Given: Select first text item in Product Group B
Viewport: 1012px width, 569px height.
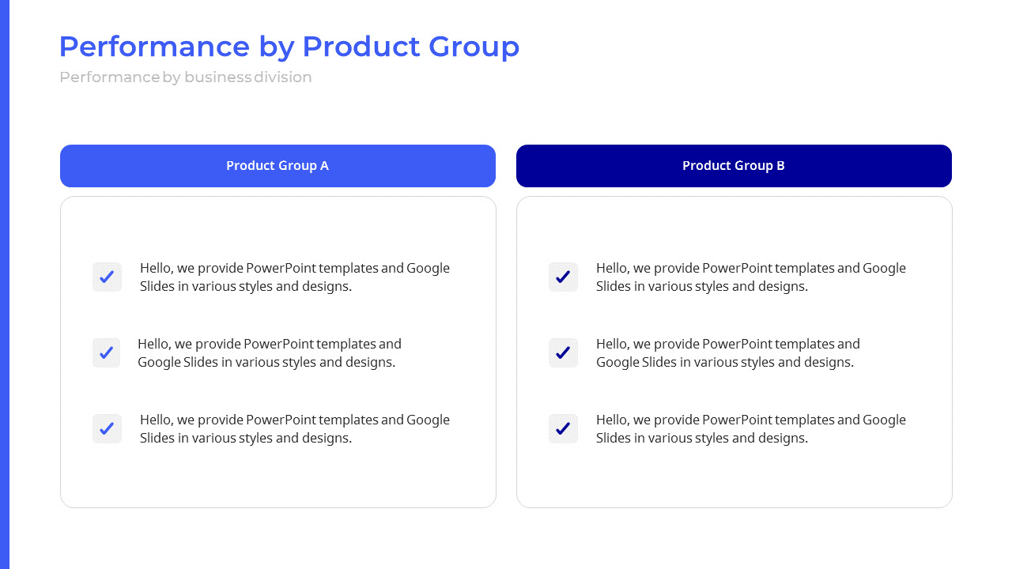Looking at the screenshot, I should [x=750, y=277].
